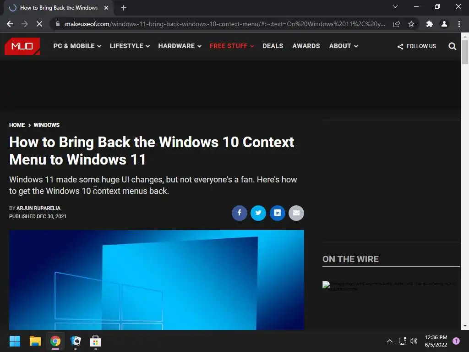This screenshot has height=352, width=469.
Task: Expand LIFESTYLE menu
Action: pyautogui.click(x=130, y=46)
